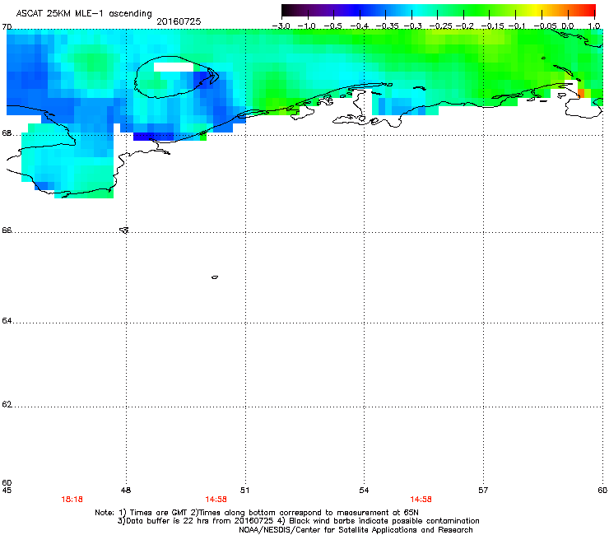Image resolution: width=609 pixels, height=535 pixels.
Task: Click the color bar label "-1.0"
Action: [x=307, y=26]
